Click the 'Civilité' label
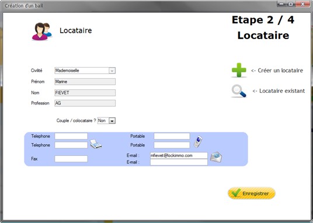This screenshot has height=223, width=313. tap(37, 71)
